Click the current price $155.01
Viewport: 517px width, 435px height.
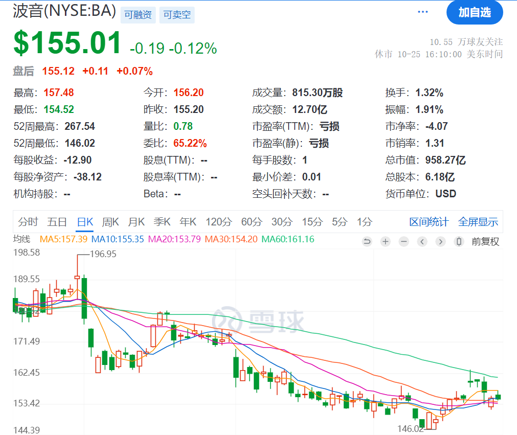pos(67,42)
